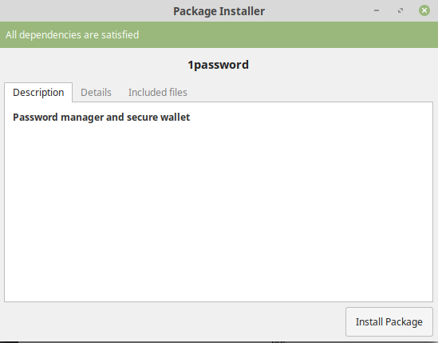Click the green round close icon

(x=424, y=10)
